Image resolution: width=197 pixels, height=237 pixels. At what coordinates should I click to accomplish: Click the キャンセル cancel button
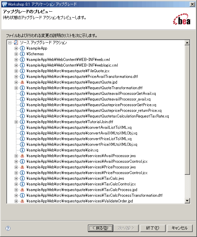180,228
